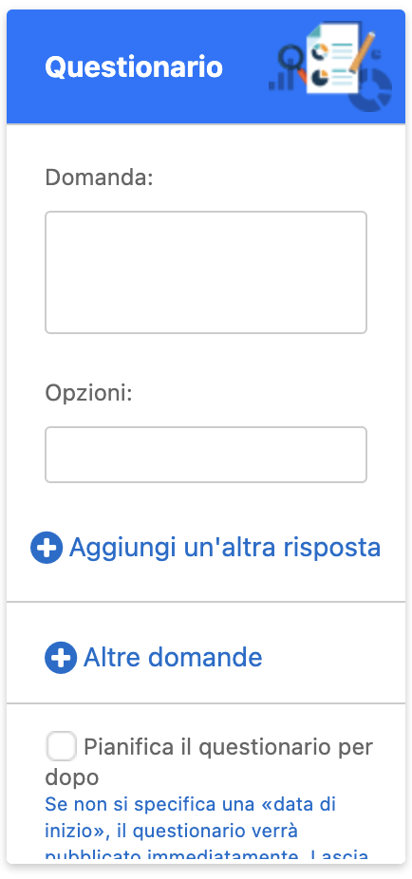The height and width of the screenshot is (879, 412).
Task: Add another answer via Aggiungi un'altra risposta
Action: [206, 547]
